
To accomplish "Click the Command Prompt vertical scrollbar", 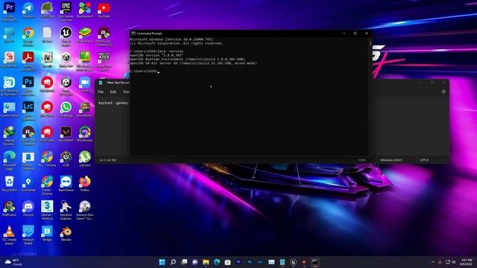I will [370, 96].
